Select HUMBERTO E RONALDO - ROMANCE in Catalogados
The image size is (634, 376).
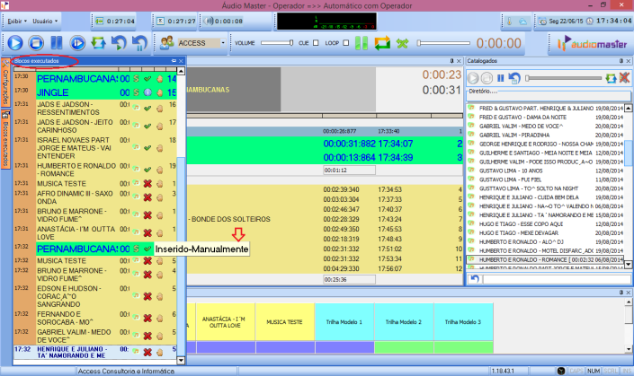(545, 260)
